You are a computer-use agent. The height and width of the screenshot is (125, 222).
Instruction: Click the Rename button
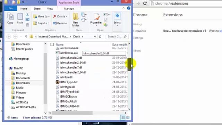click(60, 23)
